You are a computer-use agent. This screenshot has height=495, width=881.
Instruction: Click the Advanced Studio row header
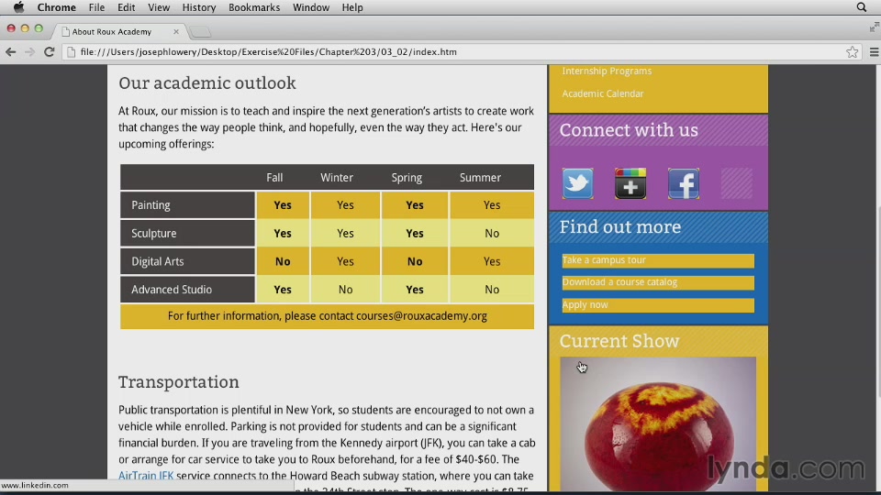click(187, 290)
